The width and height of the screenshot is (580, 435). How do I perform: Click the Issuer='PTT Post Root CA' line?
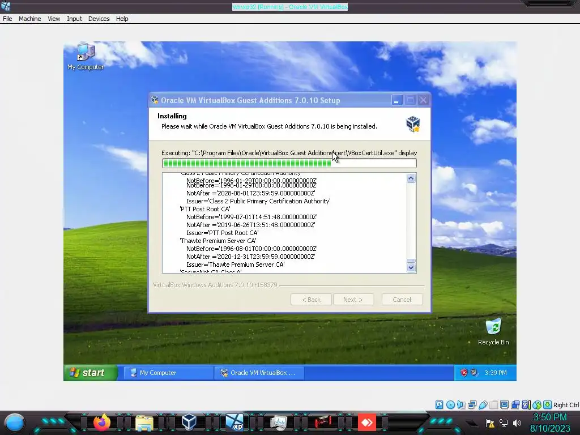pos(222,233)
